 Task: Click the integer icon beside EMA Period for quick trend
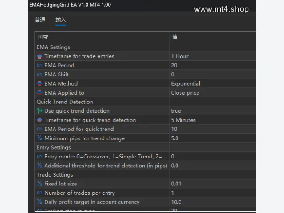point(39,129)
